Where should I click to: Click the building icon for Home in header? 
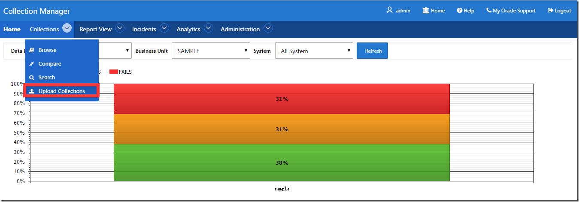point(426,10)
